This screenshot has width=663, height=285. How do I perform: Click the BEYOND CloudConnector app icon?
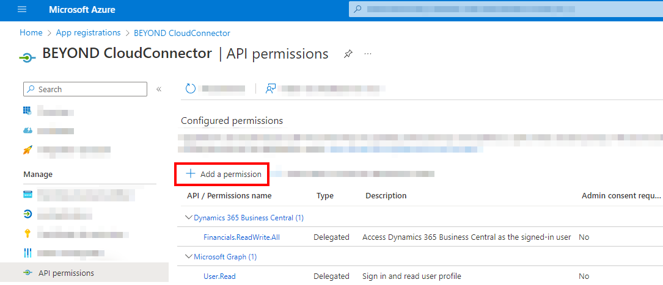(27, 58)
